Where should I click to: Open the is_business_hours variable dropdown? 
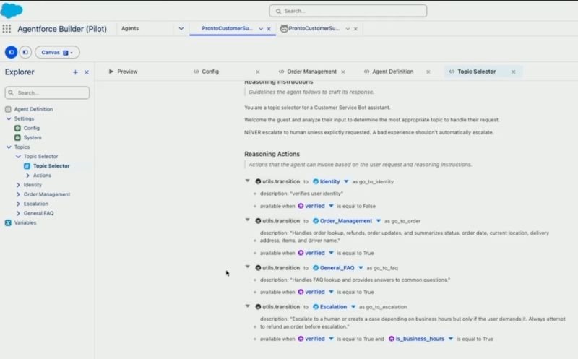(450, 339)
